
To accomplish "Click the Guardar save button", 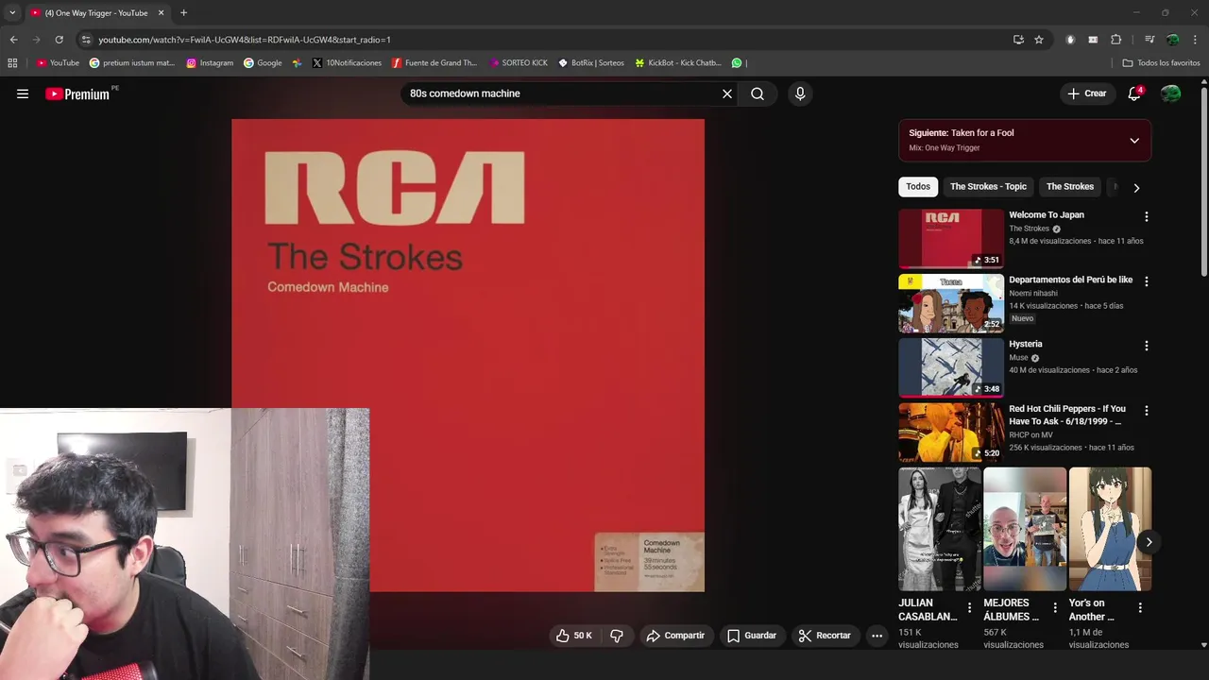I will (752, 636).
